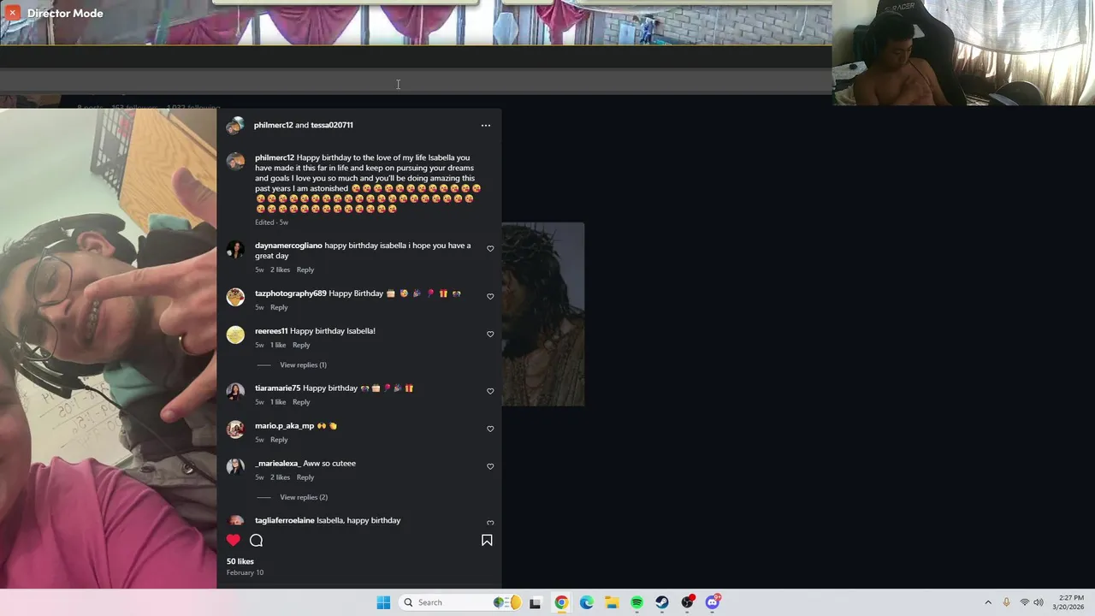View '1 like' on tiaramarie75's comment
The image size is (1095, 616).
(278, 402)
